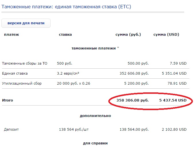Click the 'Итого' total row label
The image size is (194, 151).
click(7, 100)
